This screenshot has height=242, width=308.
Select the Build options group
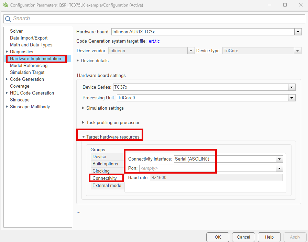tap(105, 164)
